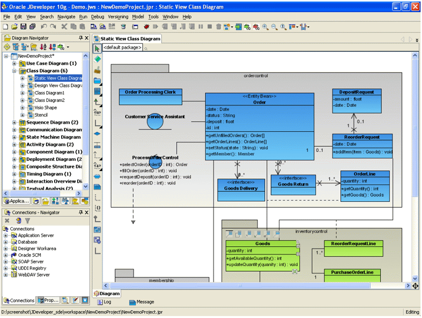Select the Diagram tab at bottom
This screenshot has width=422, height=318.
[107, 294]
